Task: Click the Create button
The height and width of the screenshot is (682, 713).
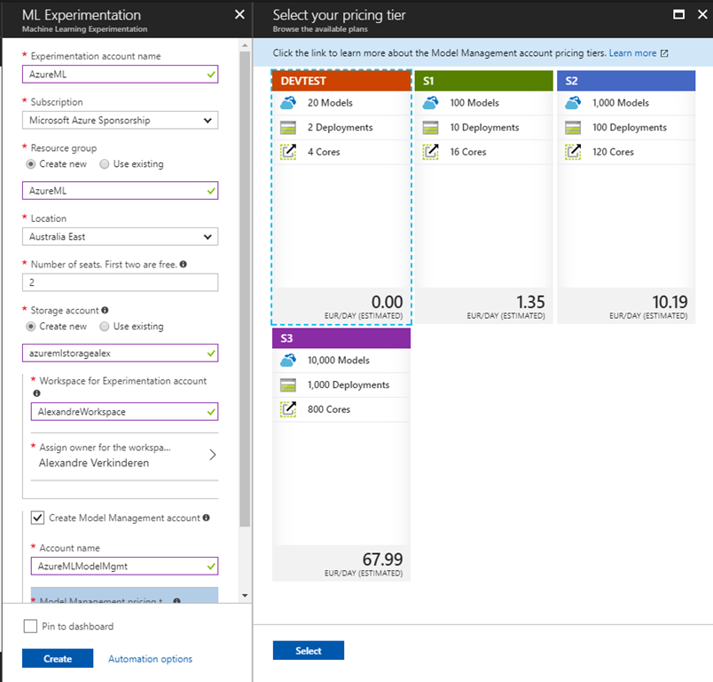Action: (58, 658)
